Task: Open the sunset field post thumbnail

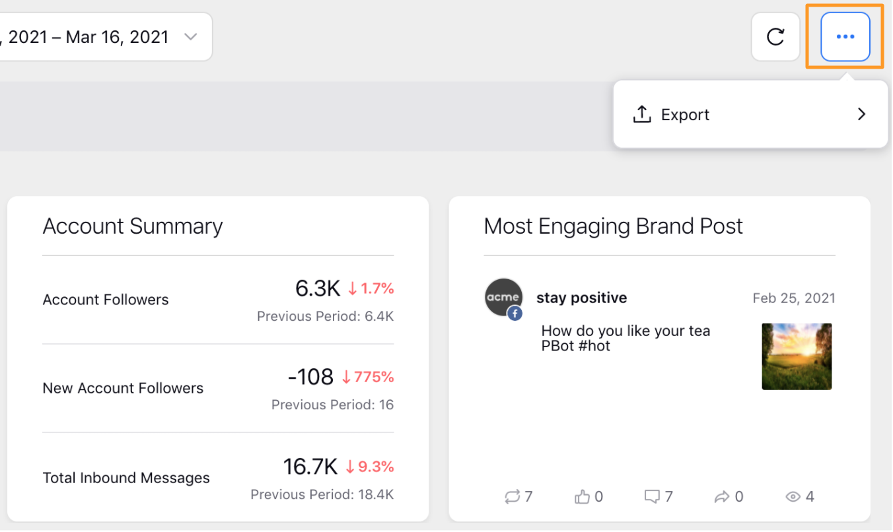Action: coord(797,356)
